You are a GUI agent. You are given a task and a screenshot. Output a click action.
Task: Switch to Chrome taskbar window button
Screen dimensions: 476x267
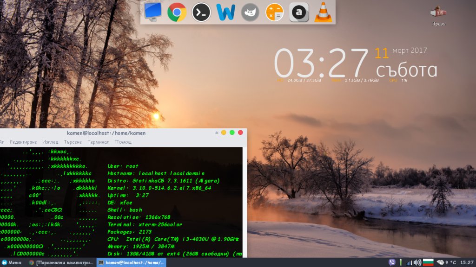coord(60,262)
